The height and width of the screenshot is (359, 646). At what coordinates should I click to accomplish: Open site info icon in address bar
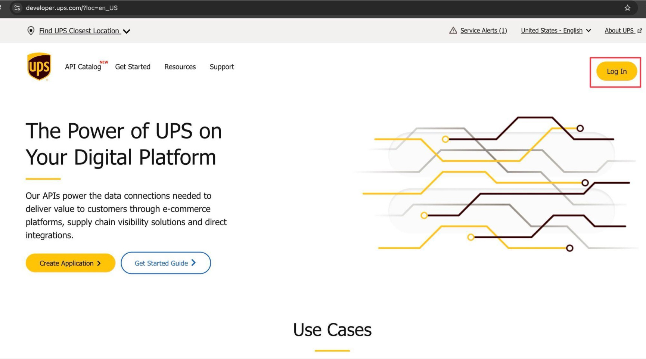(x=17, y=8)
